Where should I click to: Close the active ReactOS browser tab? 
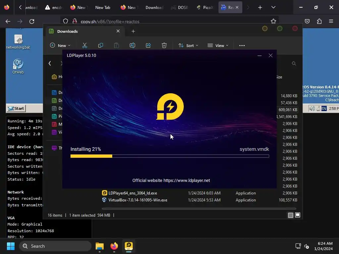(237, 7)
